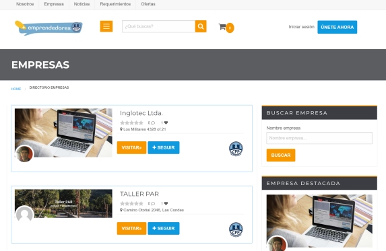Click the Inglotec owner's profile avatar
386x251 pixels.
pos(24,154)
